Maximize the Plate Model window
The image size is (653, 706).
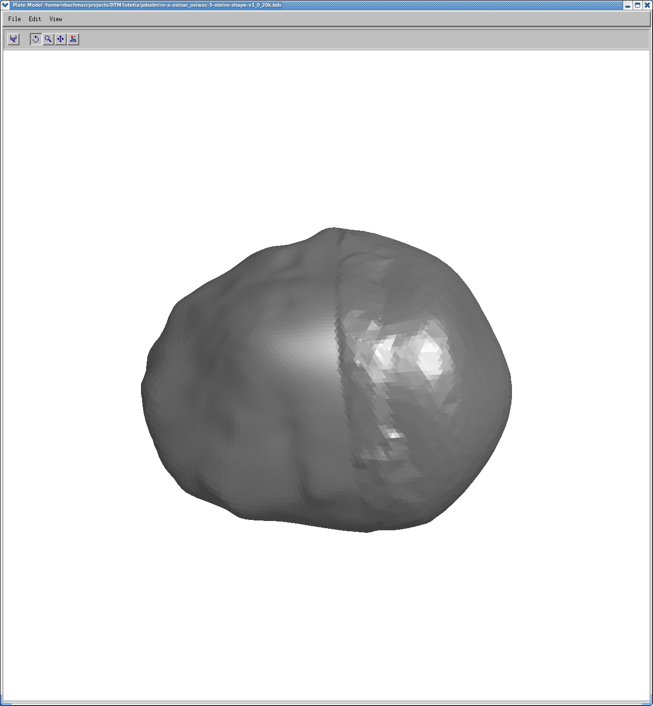point(638,5)
